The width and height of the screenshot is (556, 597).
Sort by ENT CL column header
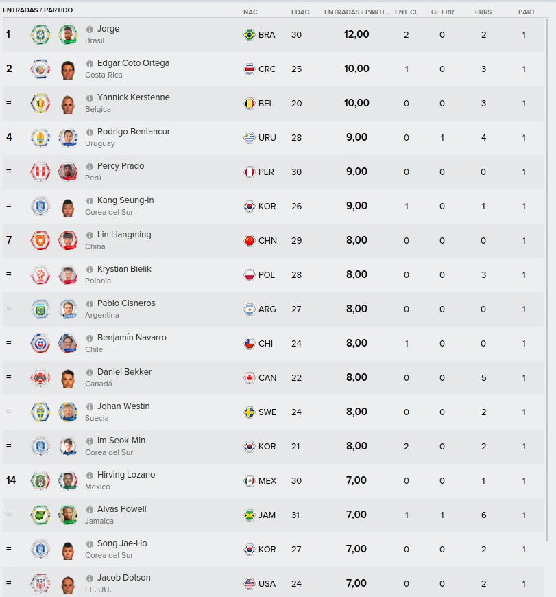click(406, 12)
